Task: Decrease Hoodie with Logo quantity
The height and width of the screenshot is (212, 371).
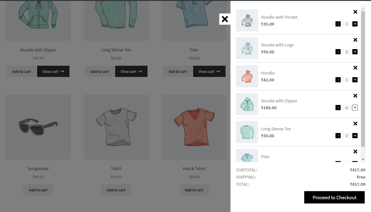Action: (338, 52)
